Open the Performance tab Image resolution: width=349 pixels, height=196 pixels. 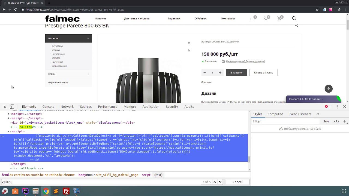click(108, 106)
